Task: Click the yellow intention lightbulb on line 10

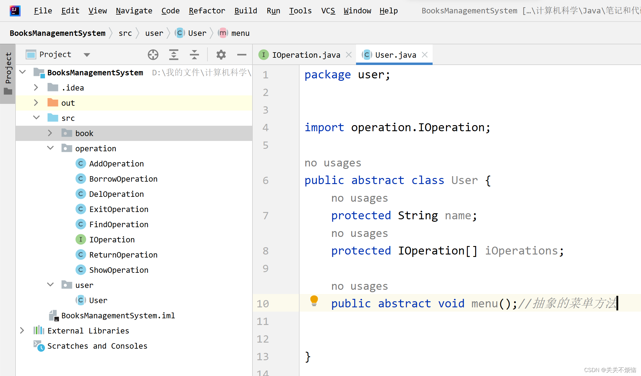Action: 314,300
